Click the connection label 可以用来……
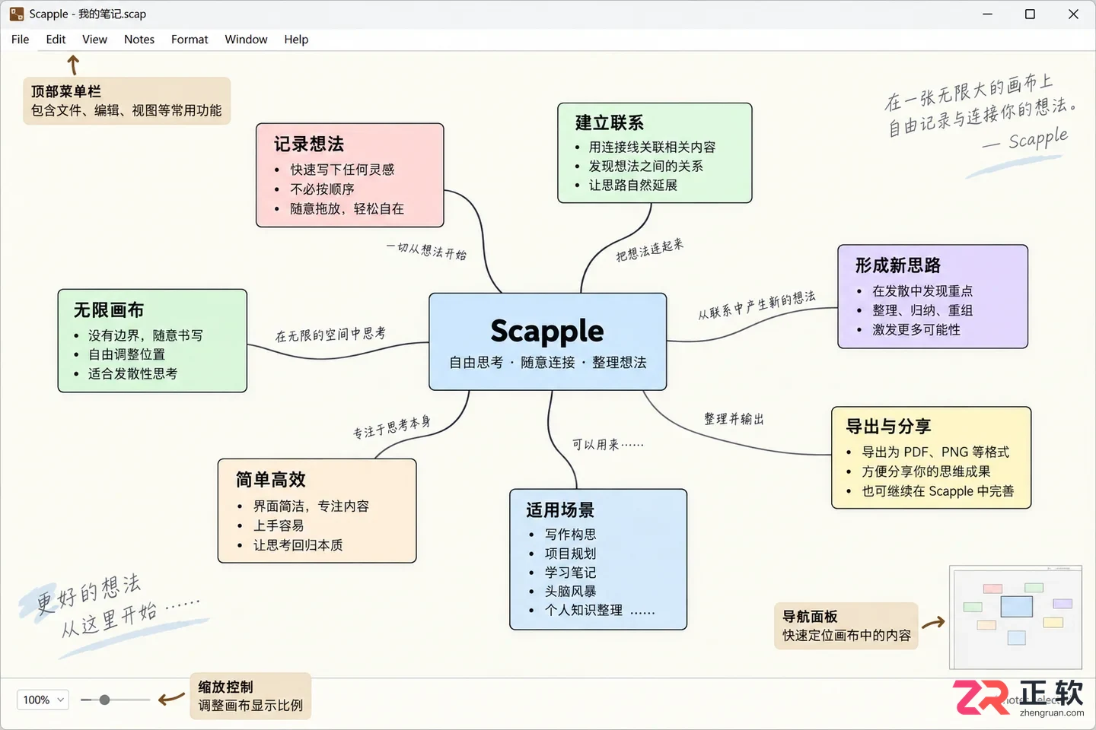The image size is (1096, 730). pyautogui.click(x=608, y=444)
